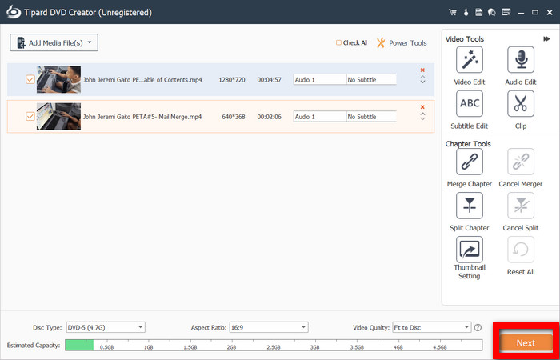Collapse the tools panel with the double-arrow icon
Image resolution: width=560 pixels, height=360 pixels.
(546, 39)
